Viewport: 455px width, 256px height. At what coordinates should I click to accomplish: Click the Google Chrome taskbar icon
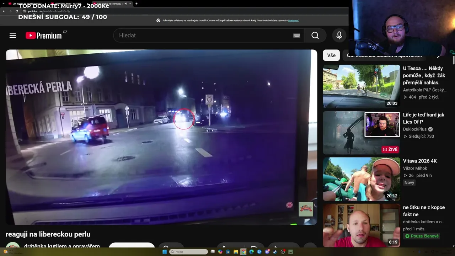[x=243, y=252]
